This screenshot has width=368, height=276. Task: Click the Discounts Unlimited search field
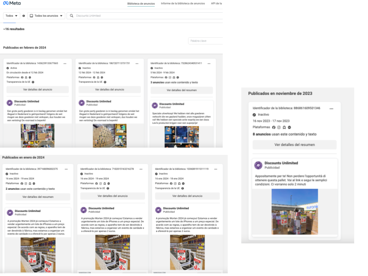[146, 16]
